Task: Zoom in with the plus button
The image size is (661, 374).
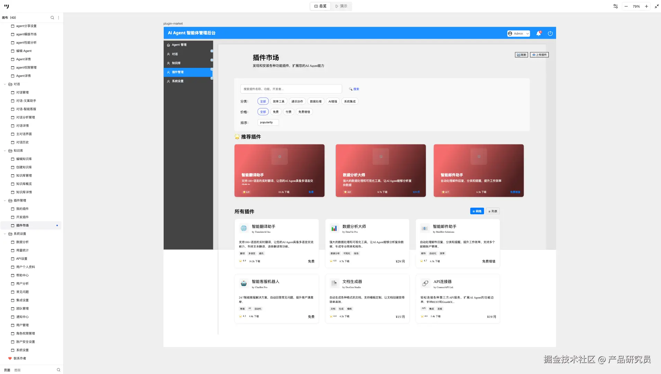Action: pos(646,6)
